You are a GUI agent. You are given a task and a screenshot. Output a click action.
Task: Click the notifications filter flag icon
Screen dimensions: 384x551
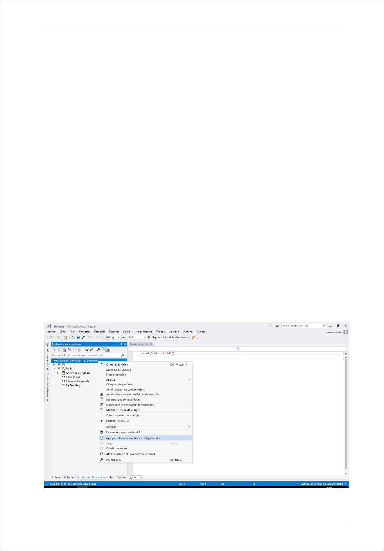[271, 326]
